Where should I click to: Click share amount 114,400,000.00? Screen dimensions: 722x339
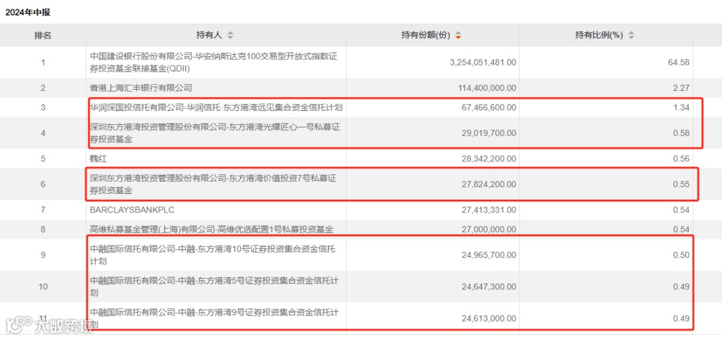point(486,88)
